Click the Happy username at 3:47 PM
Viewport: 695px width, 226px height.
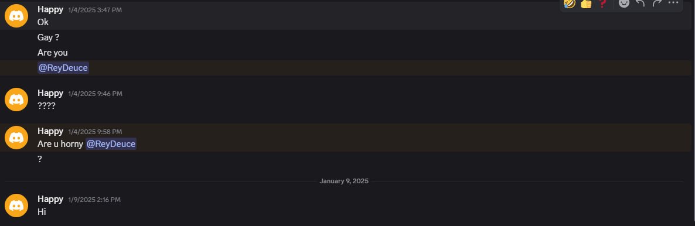(x=50, y=9)
